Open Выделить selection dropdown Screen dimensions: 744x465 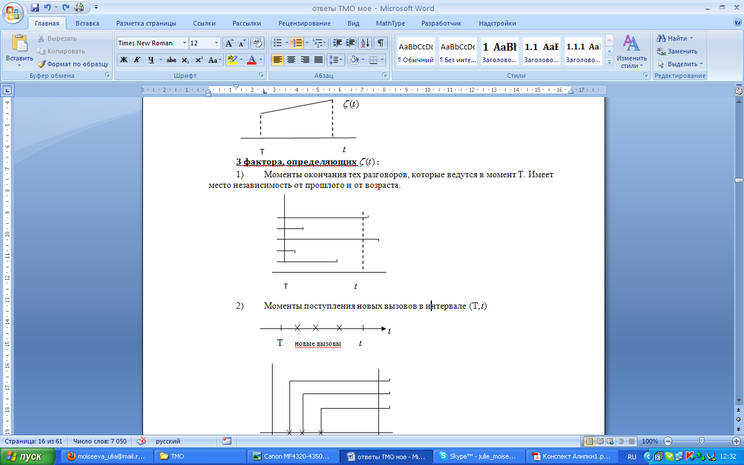(x=680, y=64)
